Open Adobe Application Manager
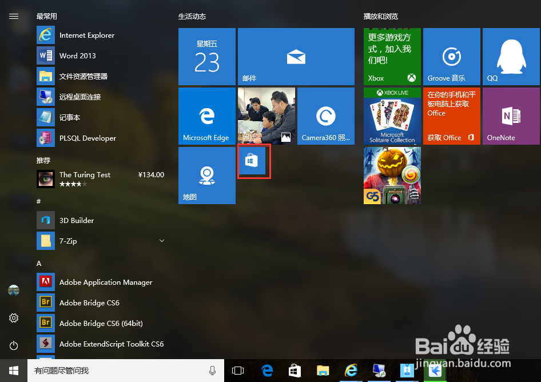This screenshot has height=382, width=541. pos(101,282)
